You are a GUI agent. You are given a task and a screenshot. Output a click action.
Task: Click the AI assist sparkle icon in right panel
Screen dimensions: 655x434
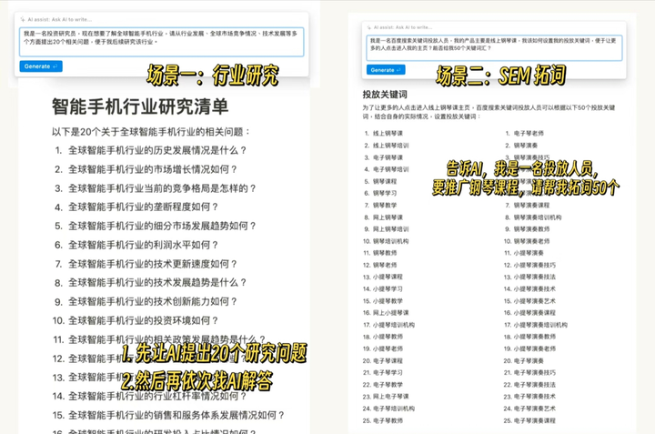point(368,27)
